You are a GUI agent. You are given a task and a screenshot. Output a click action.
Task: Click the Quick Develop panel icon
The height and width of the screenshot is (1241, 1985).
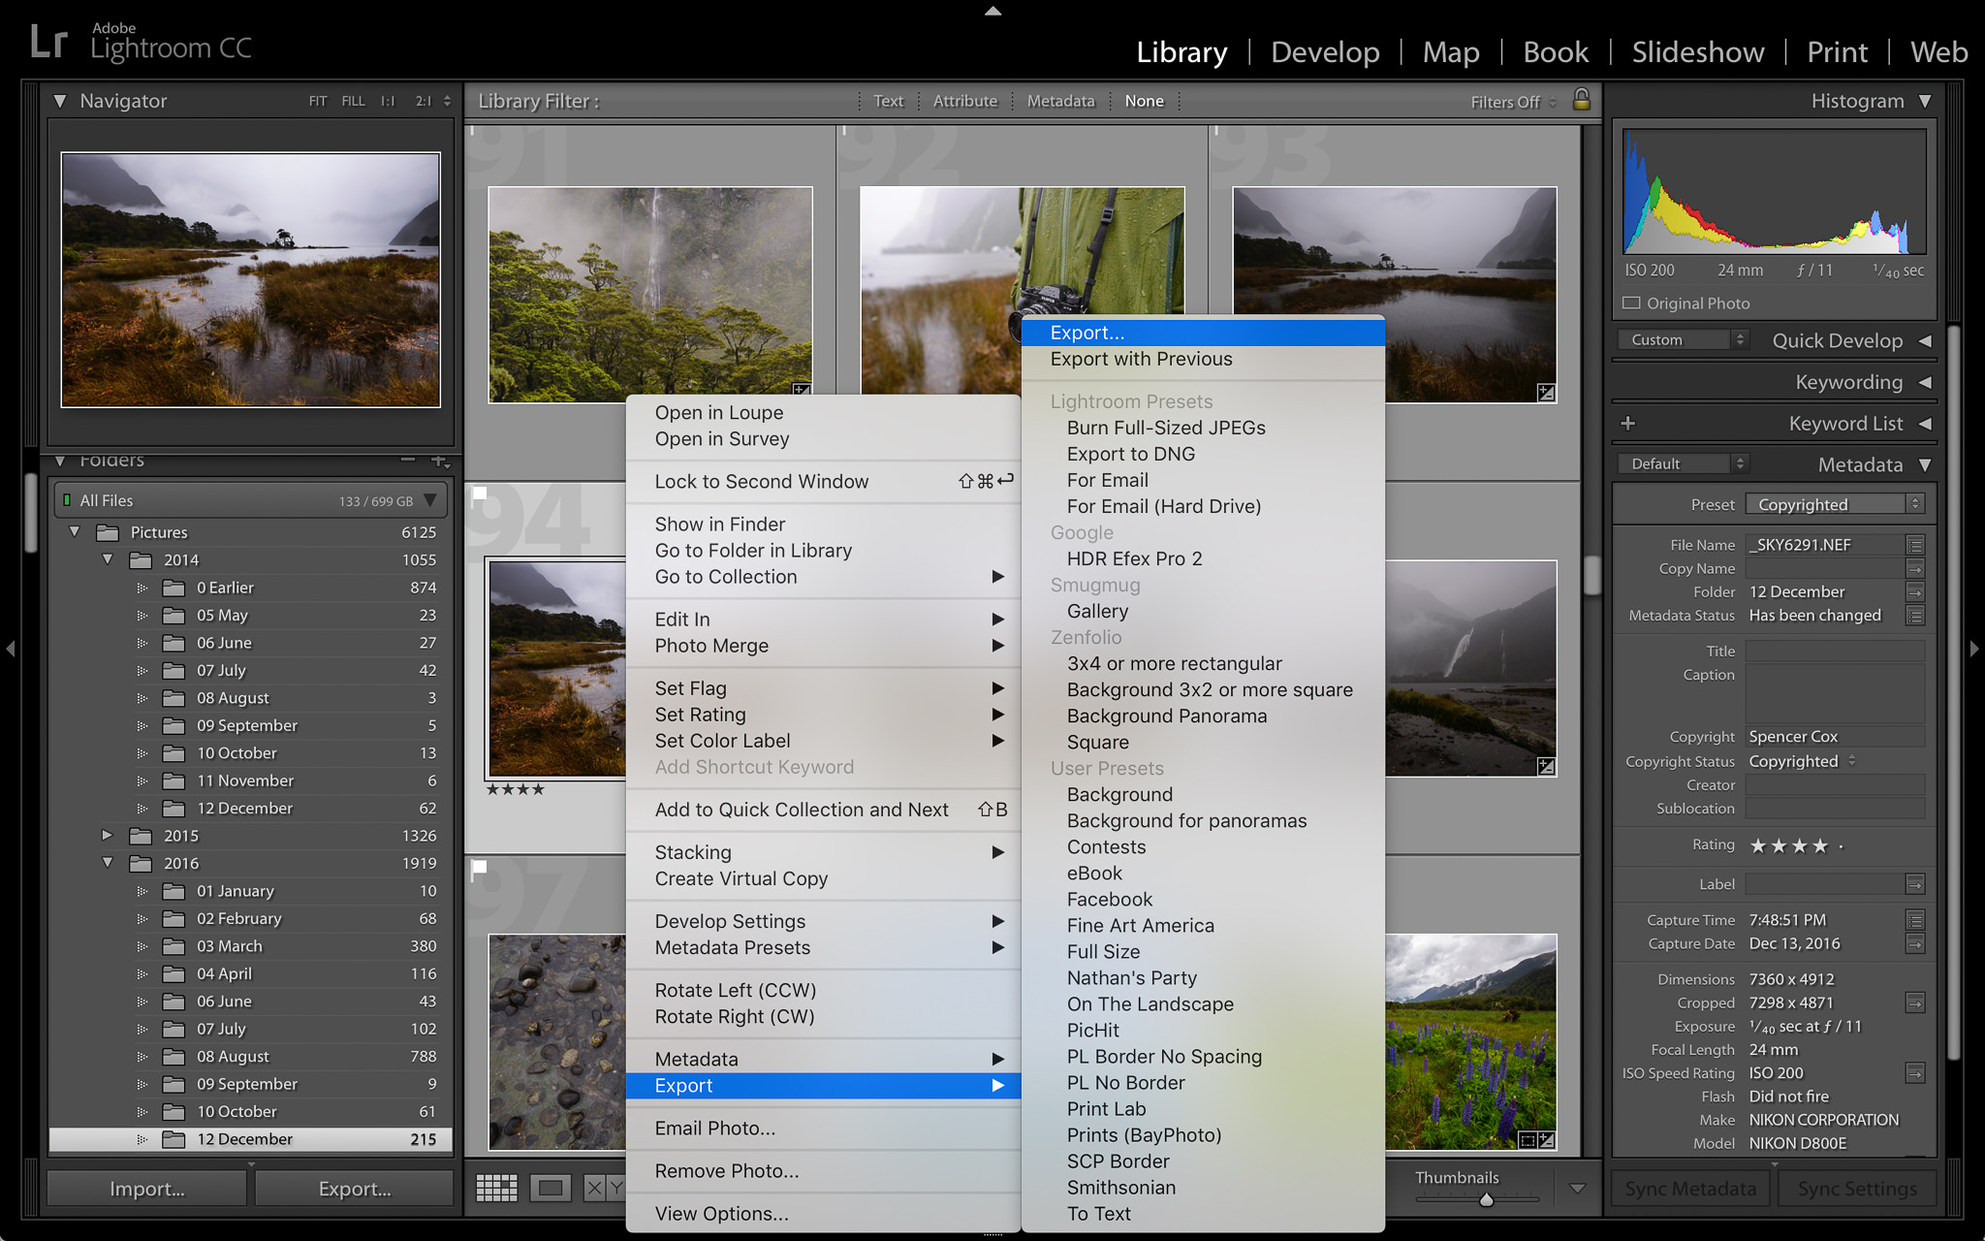pyautogui.click(x=1928, y=338)
